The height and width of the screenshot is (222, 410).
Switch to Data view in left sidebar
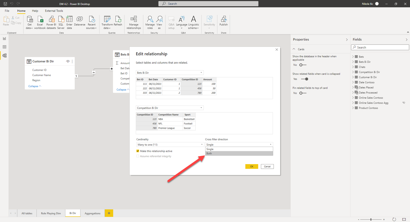coord(4,47)
